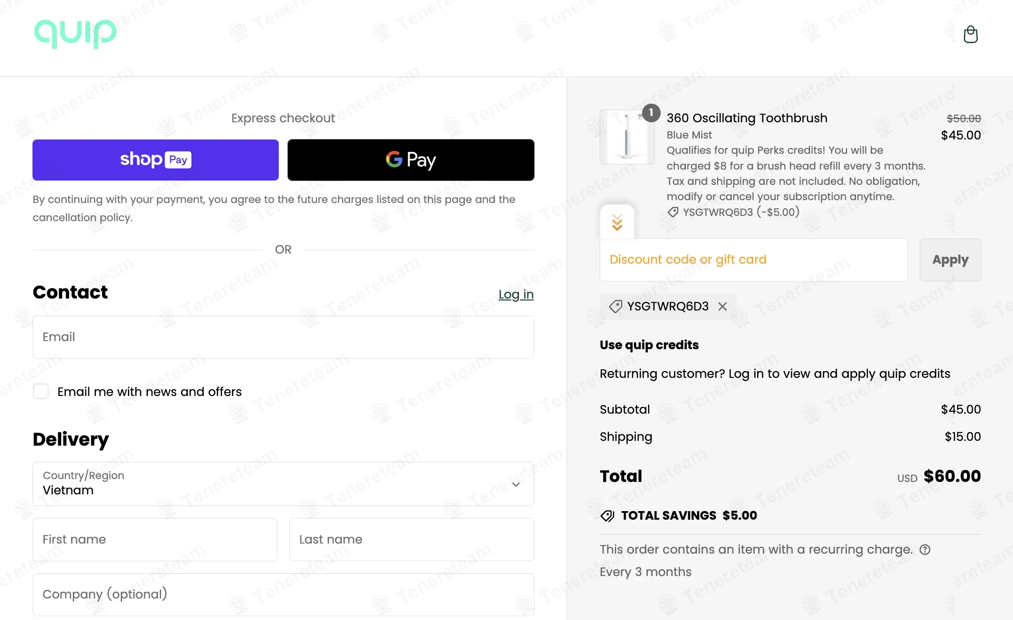Click the Last name field

(412, 540)
